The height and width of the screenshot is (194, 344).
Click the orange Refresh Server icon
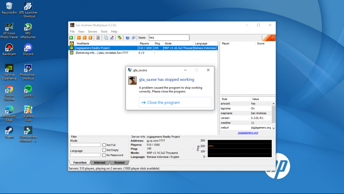pyautogui.click(x=90, y=38)
